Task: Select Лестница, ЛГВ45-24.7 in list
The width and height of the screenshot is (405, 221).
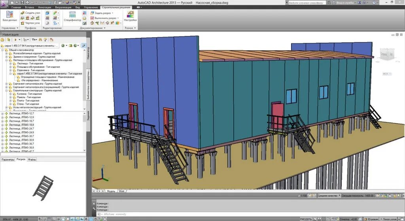Action: click(21, 128)
